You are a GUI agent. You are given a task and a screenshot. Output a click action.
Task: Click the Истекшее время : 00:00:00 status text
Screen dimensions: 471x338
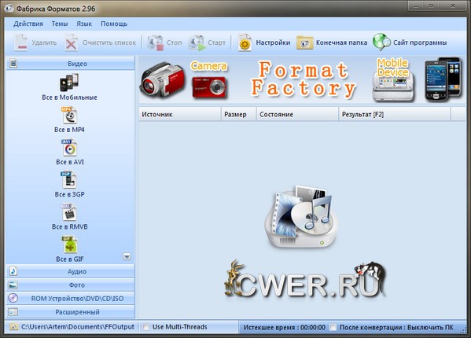click(284, 327)
